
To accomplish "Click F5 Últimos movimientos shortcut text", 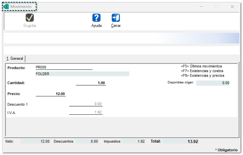I will click(201, 66).
